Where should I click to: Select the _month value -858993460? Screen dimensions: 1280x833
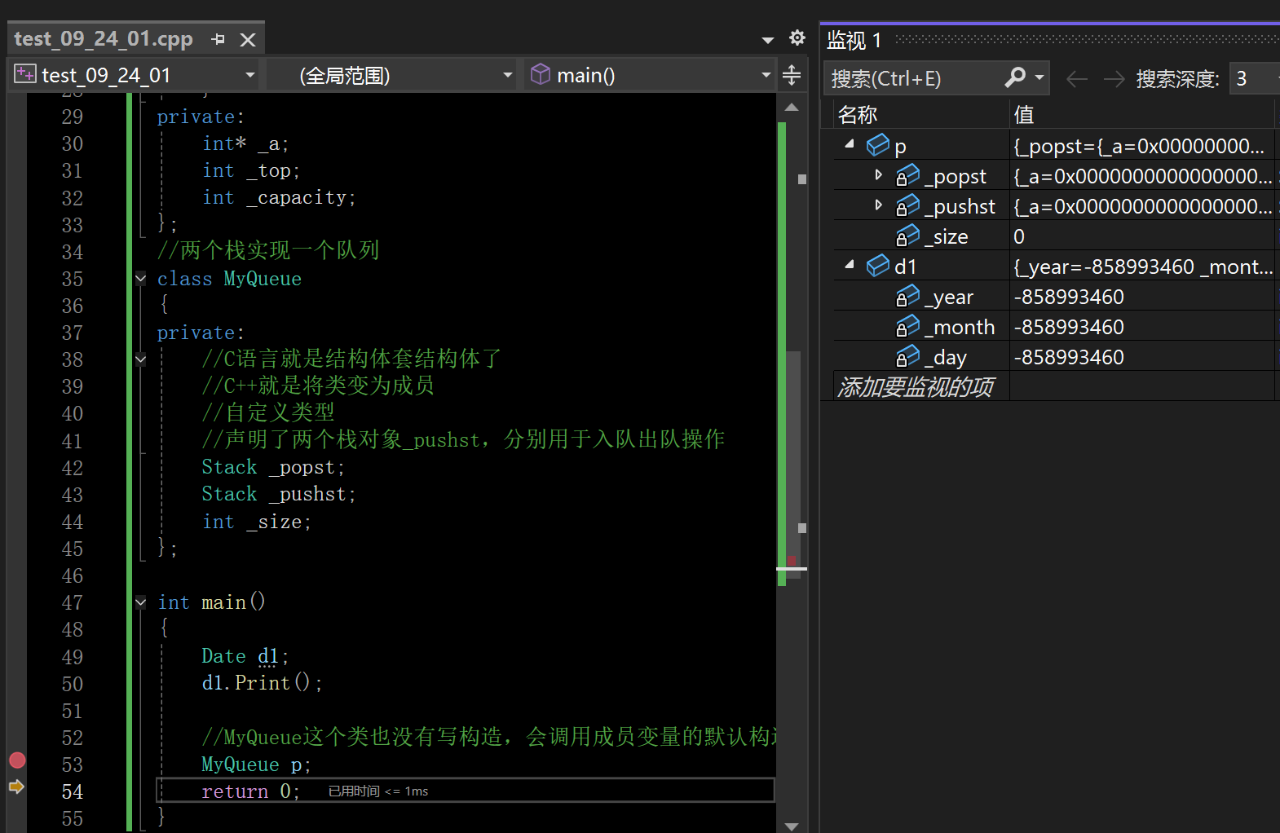(x=1068, y=327)
